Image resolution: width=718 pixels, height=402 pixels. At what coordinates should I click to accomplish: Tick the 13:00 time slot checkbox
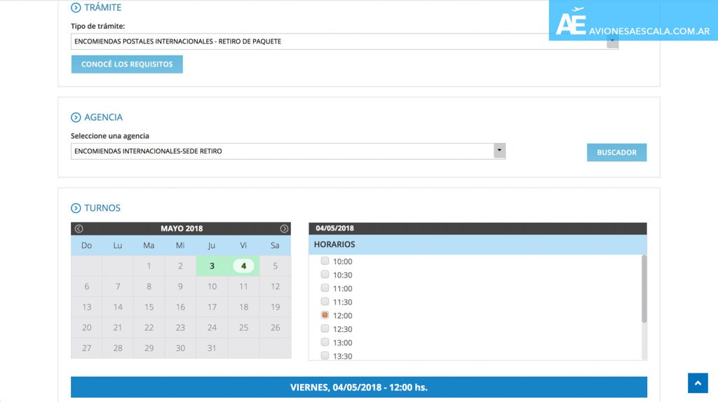325,342
